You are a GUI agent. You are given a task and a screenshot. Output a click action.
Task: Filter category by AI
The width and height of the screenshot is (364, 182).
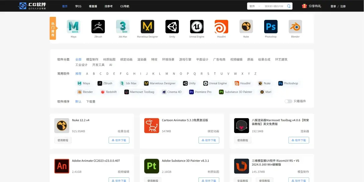tap(111, 65)
